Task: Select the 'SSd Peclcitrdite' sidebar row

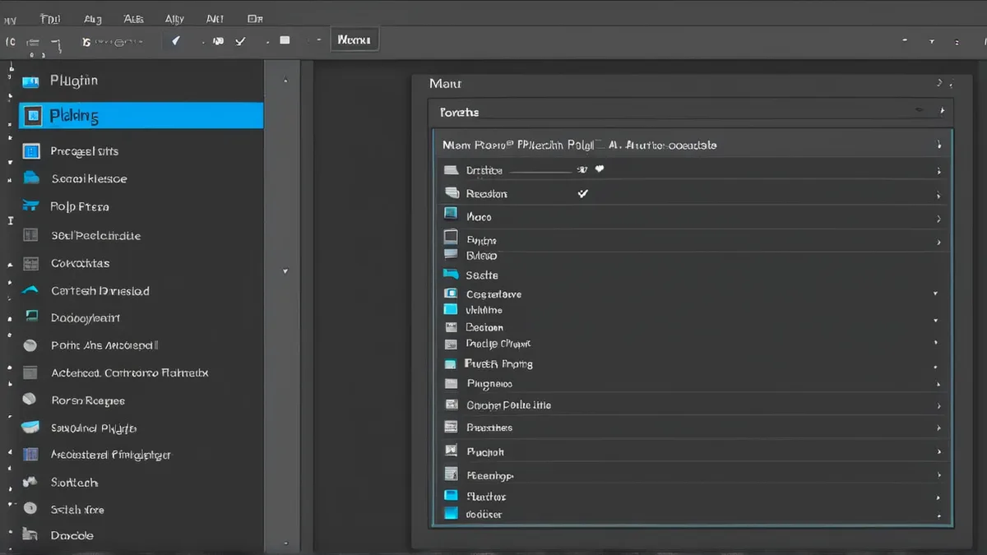Action: coord(141,235)
